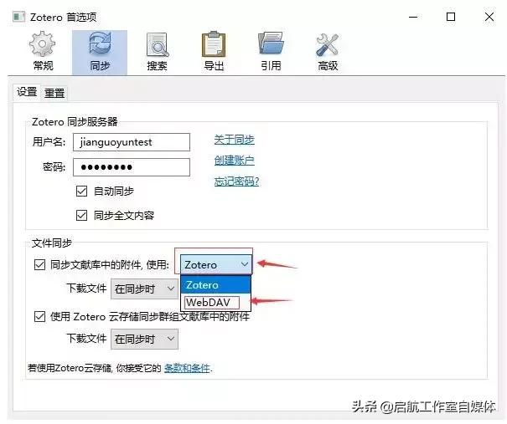507x424 pixels.
Task: Open the 忘记密码? link
Action: point(236,181)
